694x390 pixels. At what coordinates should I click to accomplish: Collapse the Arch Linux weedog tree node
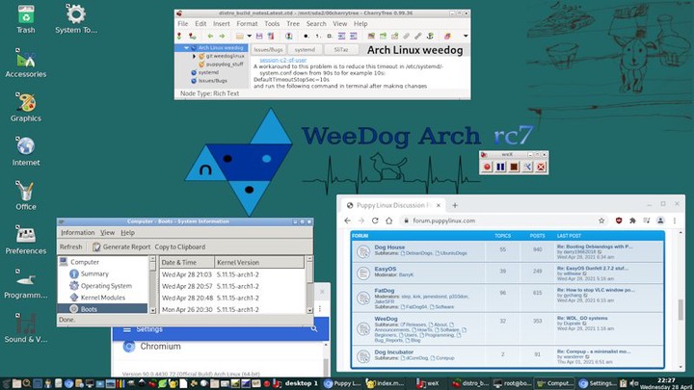pos(187,47)
